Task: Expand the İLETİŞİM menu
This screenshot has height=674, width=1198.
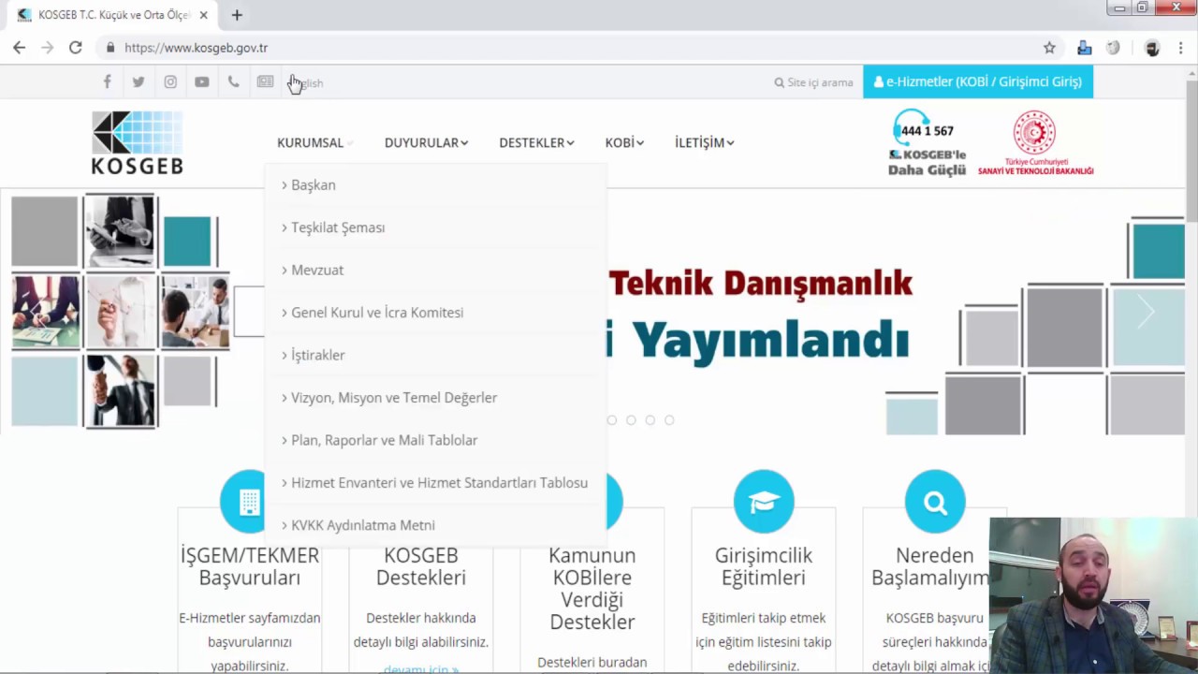Action: 704,142
